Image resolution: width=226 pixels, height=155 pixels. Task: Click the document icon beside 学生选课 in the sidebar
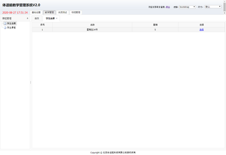point(5,23)
